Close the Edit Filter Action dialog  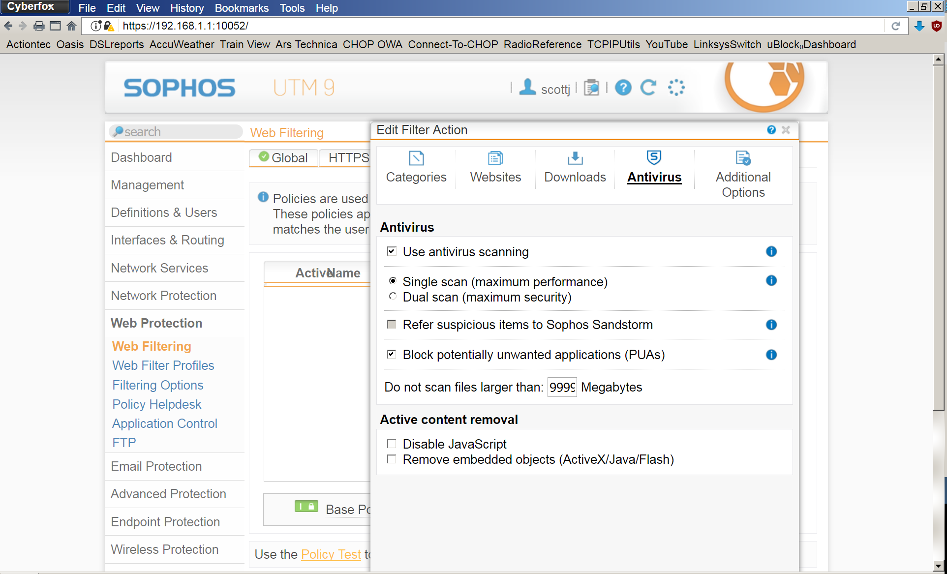point(786,130)
